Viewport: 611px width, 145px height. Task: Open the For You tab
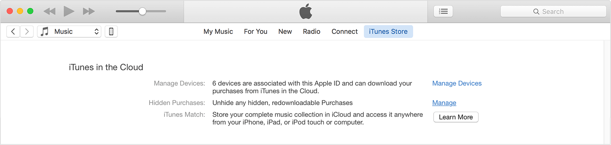[x=256, y=32]
